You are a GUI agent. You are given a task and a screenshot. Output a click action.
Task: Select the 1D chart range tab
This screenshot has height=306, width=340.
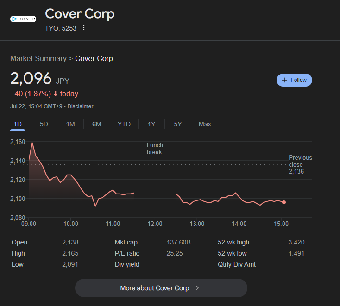pos(18,124)
